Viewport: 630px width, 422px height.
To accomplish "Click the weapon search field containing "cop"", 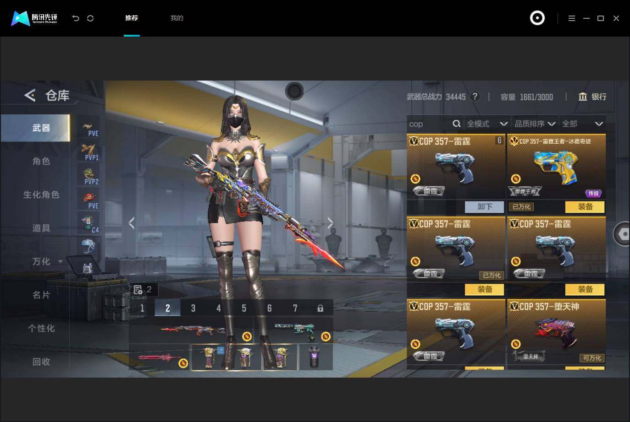I will (x=429, y=124).
